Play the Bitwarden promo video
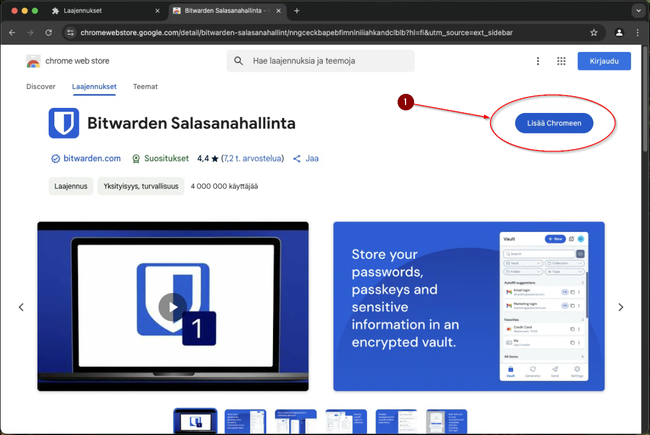 [x=172, y=307]
